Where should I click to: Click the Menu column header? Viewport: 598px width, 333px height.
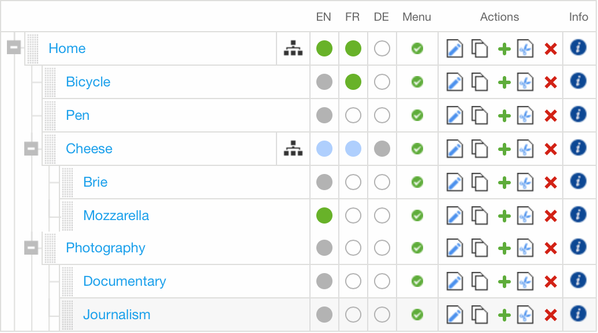417,17
